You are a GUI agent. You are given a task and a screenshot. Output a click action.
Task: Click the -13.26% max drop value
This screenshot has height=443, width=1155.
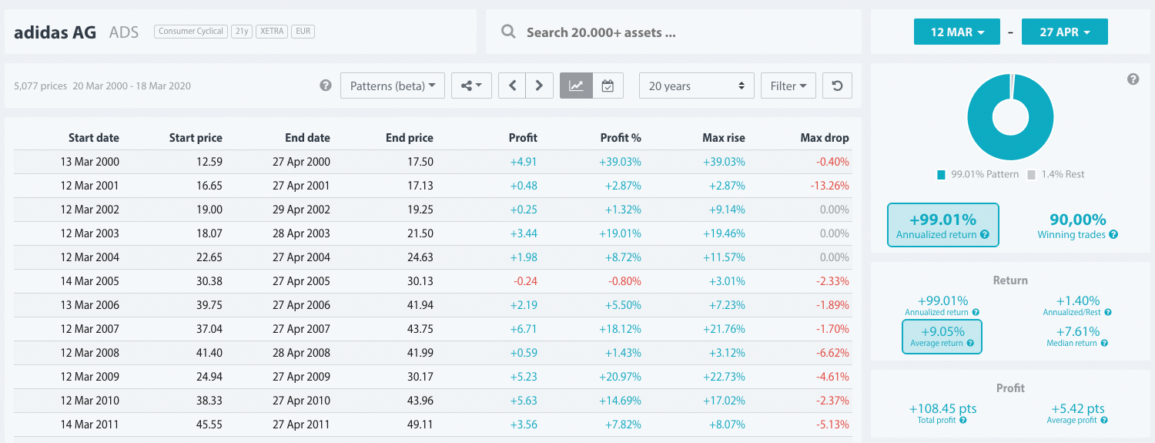pos(828,186)
